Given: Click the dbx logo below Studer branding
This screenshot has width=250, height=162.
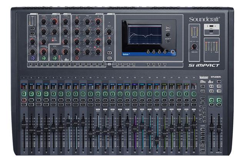Looking at the screenshot, I should tap(210, 82).
